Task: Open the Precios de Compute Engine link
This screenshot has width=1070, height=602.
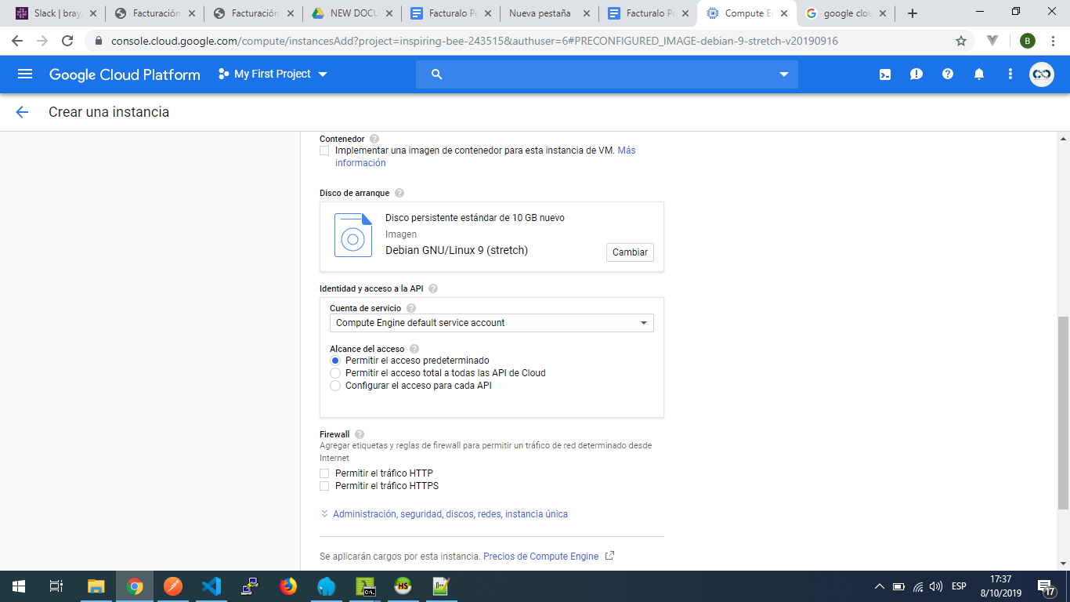Action: (x=540, y=557)
